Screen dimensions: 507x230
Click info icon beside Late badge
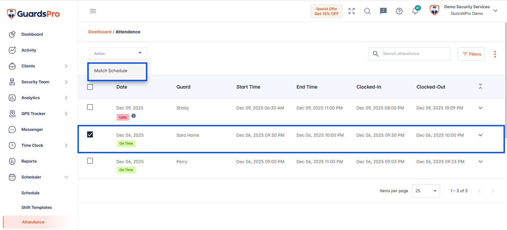(134, 116)
